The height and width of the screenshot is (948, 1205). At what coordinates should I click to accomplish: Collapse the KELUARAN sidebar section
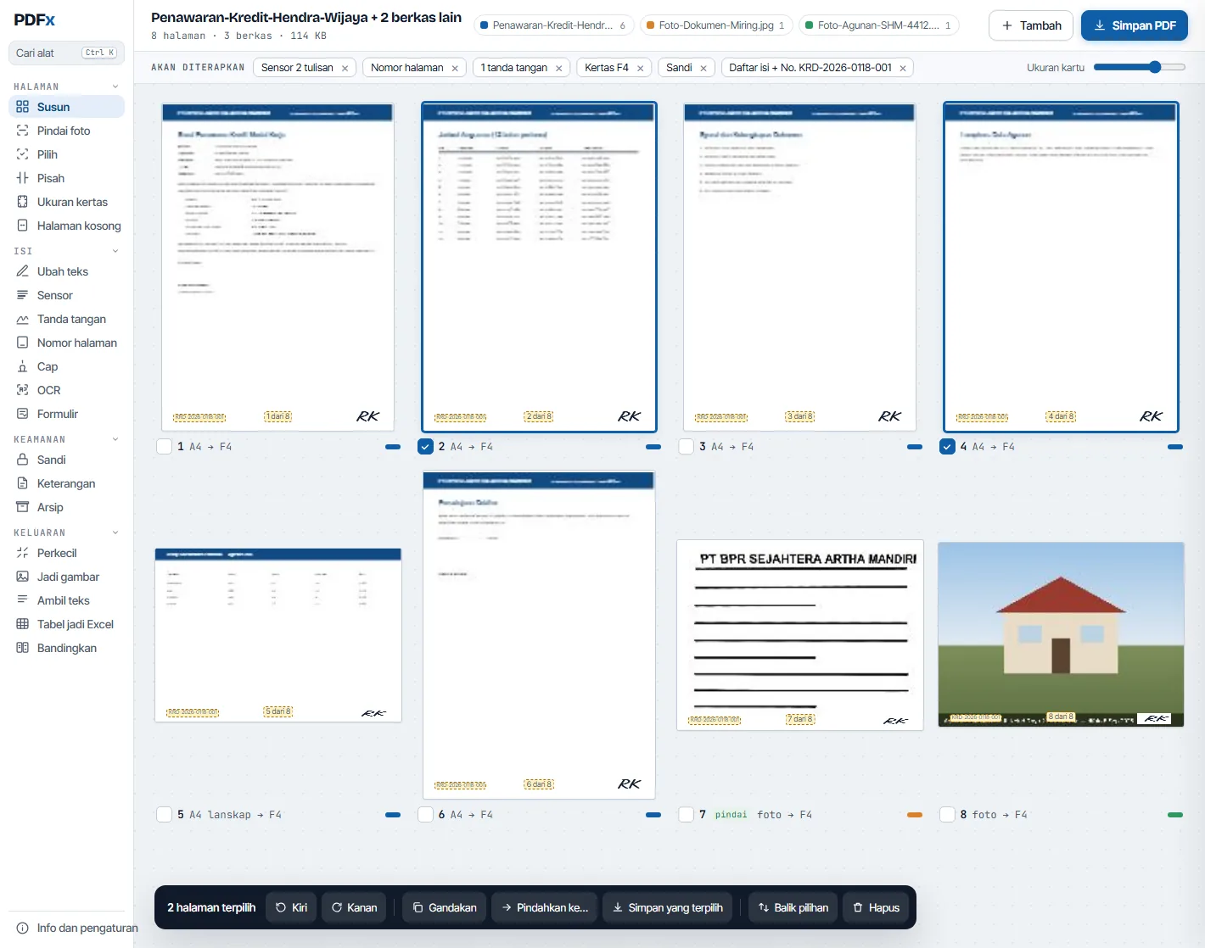click(115, 533)
